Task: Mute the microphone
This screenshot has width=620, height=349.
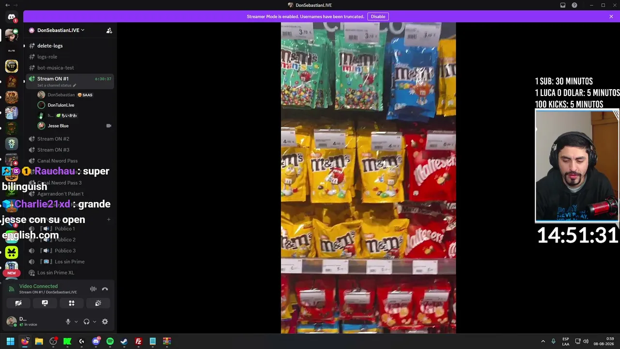Action: [x=68, y=321]
